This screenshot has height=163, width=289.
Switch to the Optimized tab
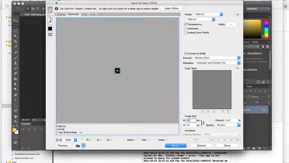pos(73,14)
